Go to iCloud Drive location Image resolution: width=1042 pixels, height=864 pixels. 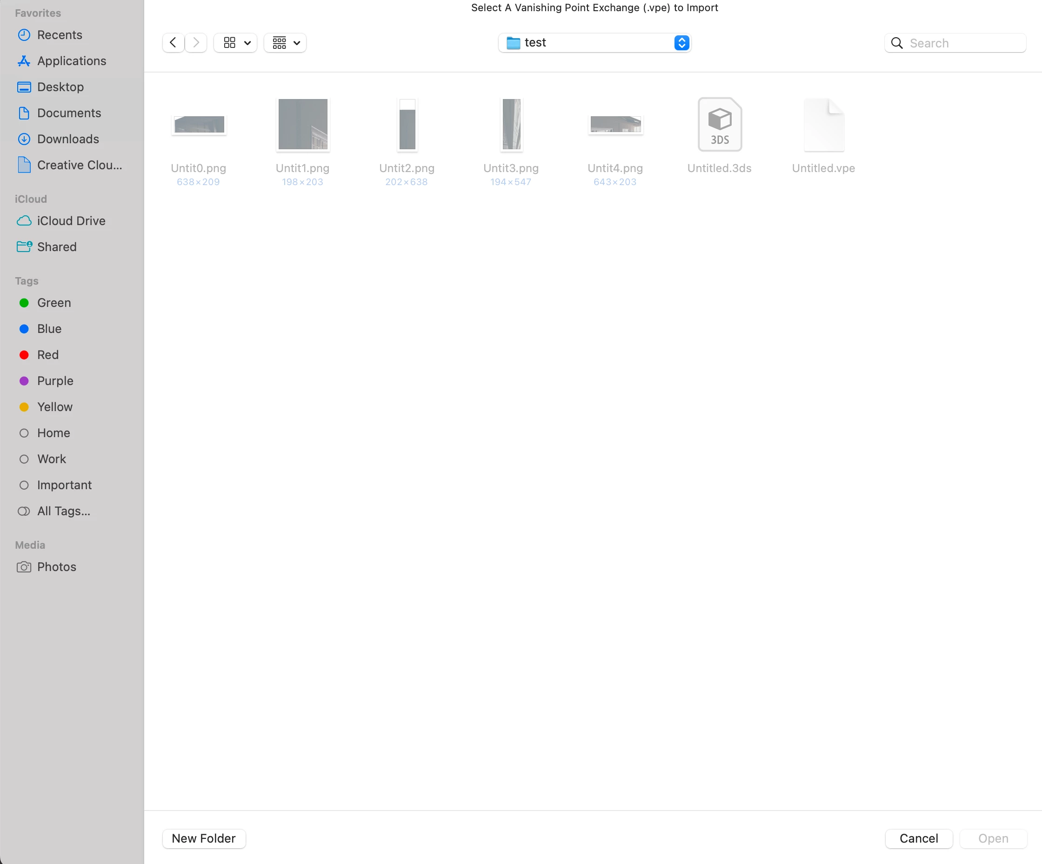(71, 221)
